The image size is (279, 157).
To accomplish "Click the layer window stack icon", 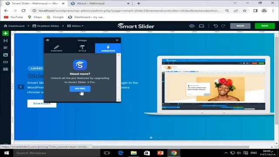I will tap(48, 40).
